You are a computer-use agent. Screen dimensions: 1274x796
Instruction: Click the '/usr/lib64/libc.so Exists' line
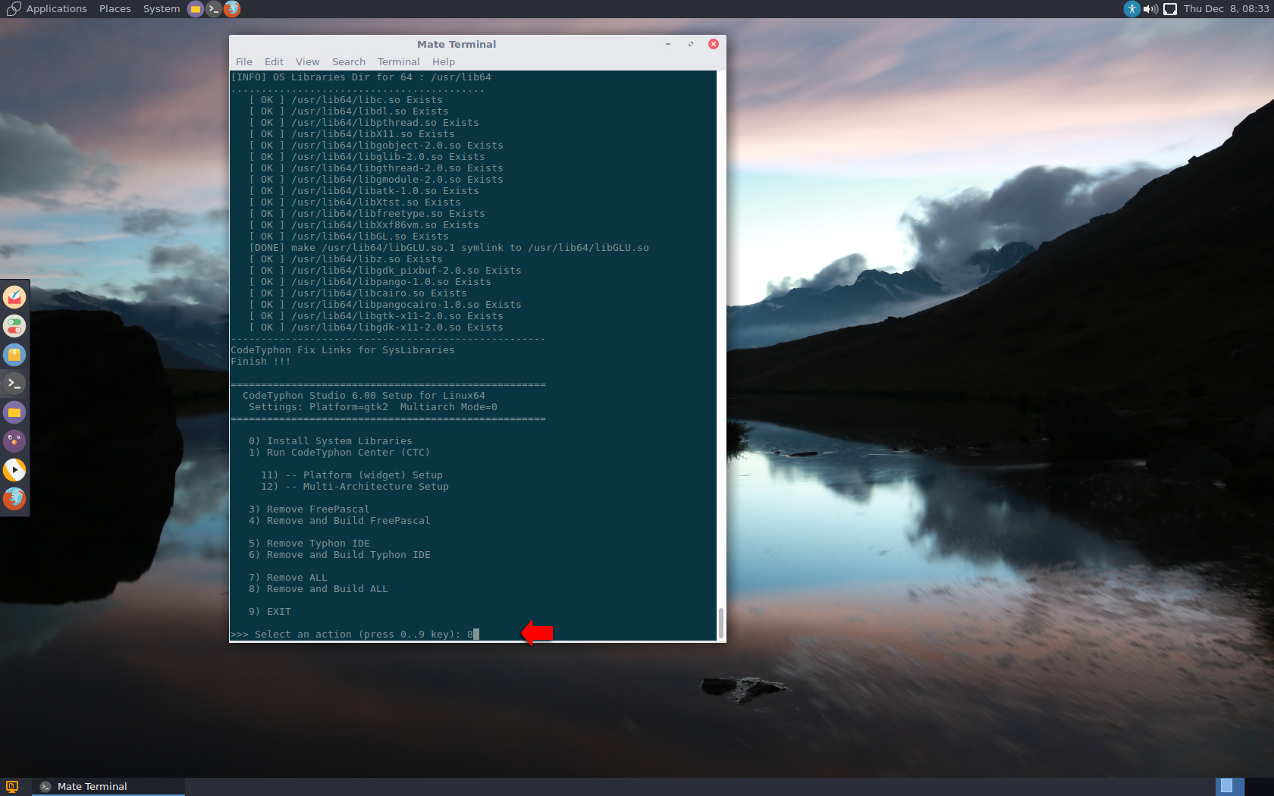[346, 100]
